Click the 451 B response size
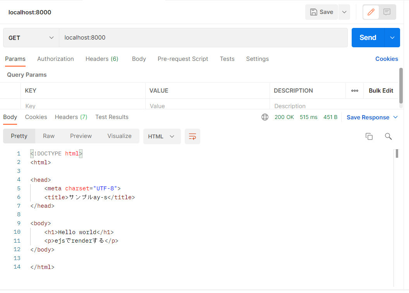 click(x=330, y=117)
